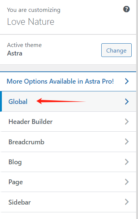
Task: Click the Astra active theme name
Action: [x=15, y=53]
